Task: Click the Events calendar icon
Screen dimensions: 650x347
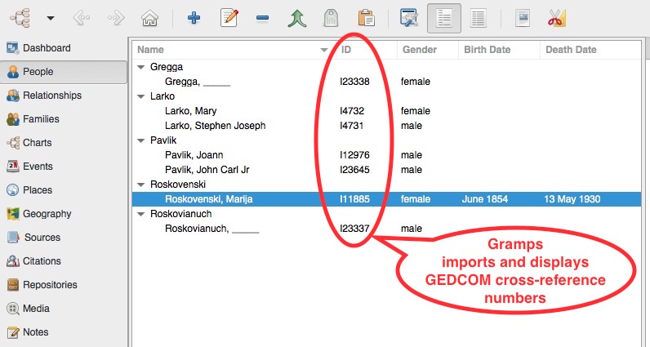Action: click(x=12, y=167)
